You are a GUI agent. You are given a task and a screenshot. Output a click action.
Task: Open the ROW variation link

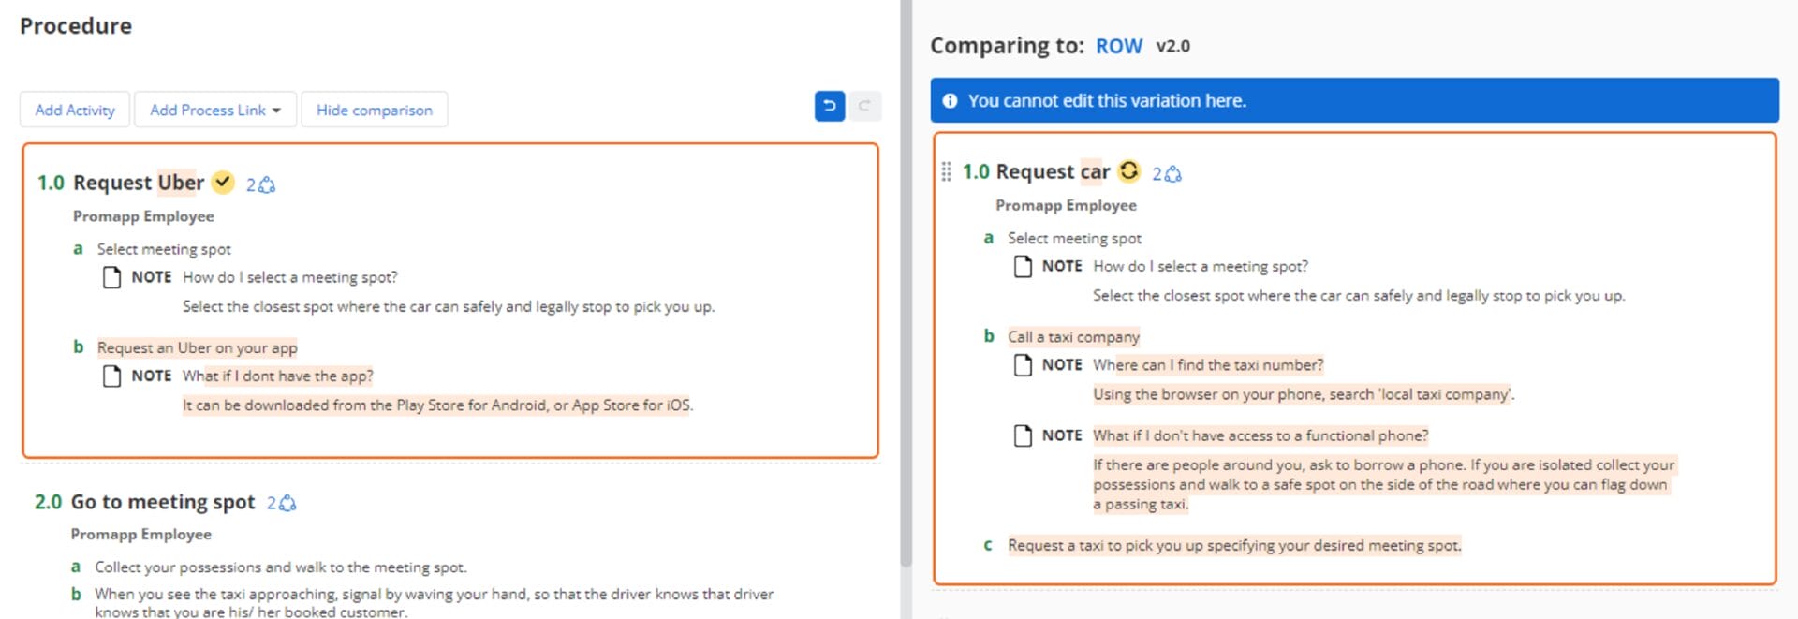[1118, 46]
